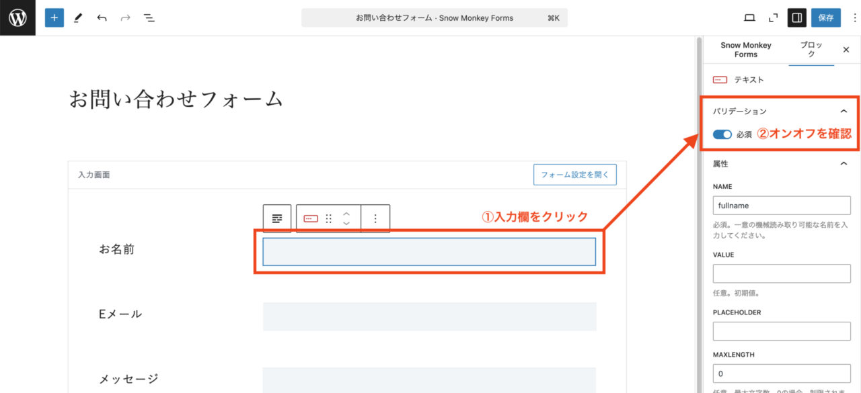861x393 pixels.
Task: Click the メッセージ label text
Action: pos(129,379)
